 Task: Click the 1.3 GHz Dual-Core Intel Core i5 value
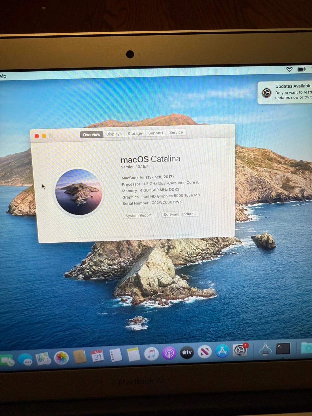[171, 183]
